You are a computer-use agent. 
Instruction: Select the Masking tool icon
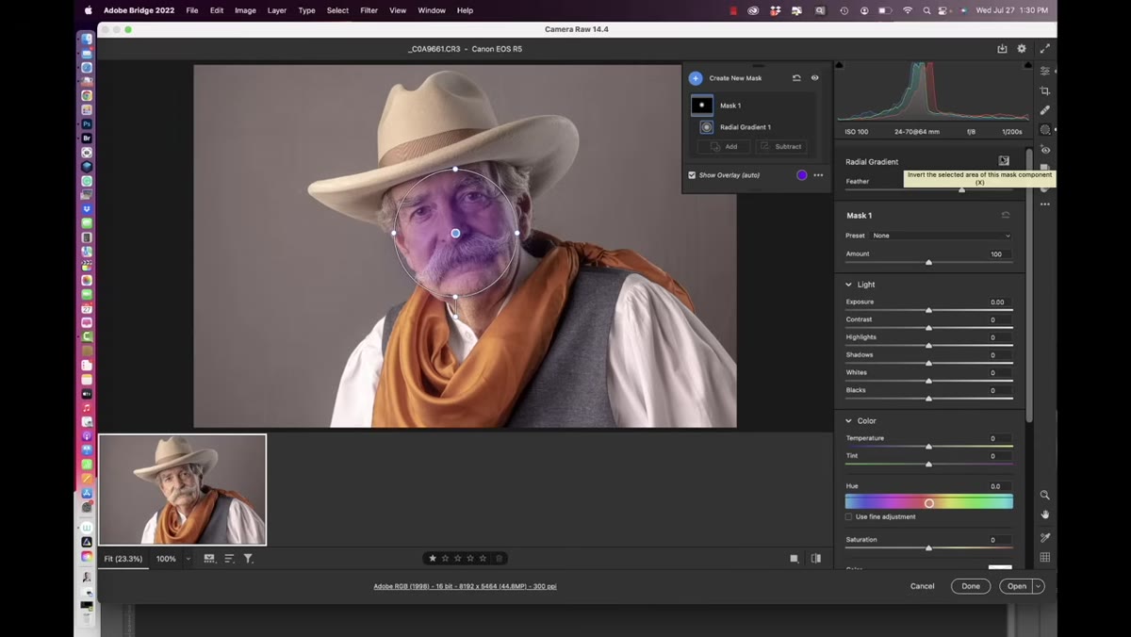[1045, 130]
